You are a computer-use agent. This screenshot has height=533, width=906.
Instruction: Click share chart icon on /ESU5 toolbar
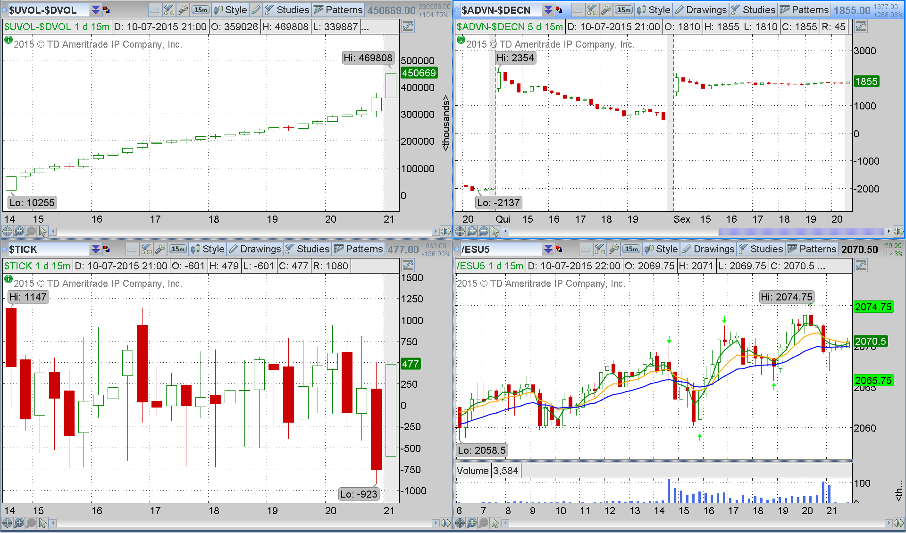[x=586, y=249]
